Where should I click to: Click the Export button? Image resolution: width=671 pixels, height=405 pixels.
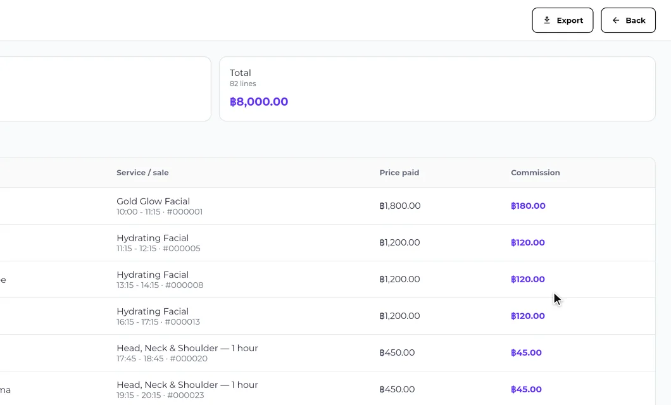click(x=562, y=20)
